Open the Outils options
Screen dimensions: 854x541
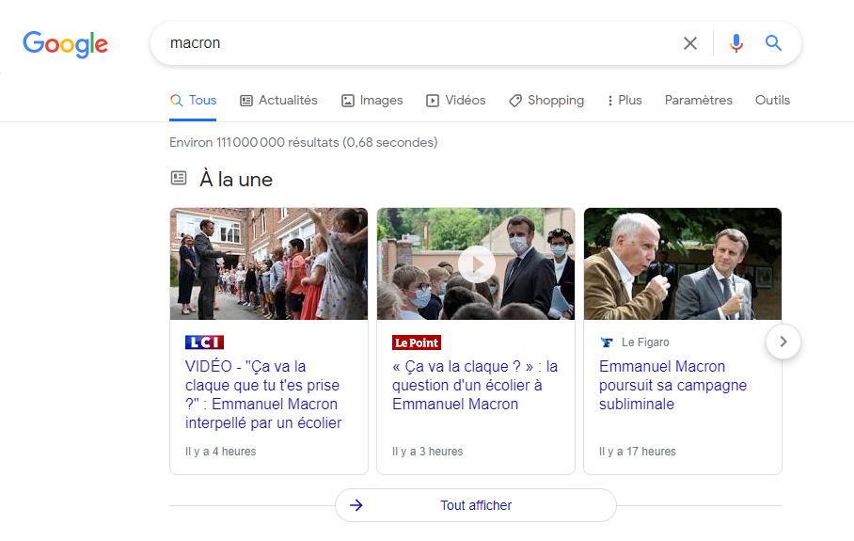click(772, 101)
